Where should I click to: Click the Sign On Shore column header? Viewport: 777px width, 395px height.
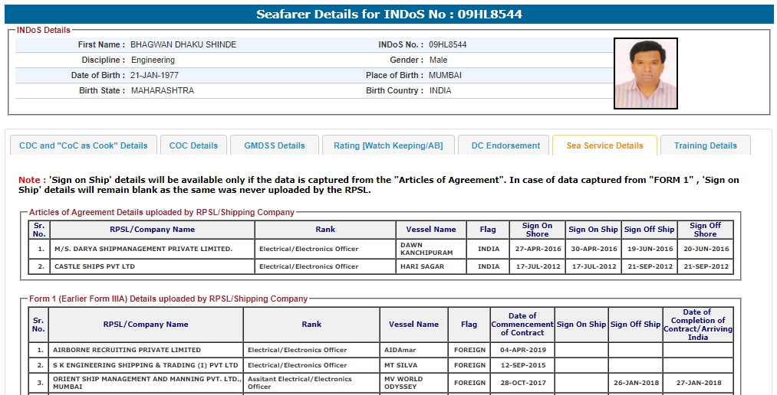[537, 230]
